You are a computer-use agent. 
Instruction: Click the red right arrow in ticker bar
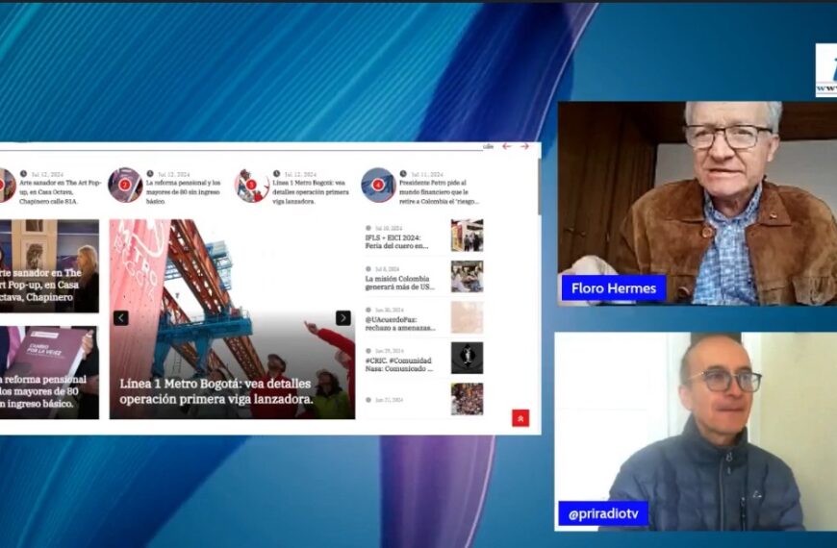point(524,146)
